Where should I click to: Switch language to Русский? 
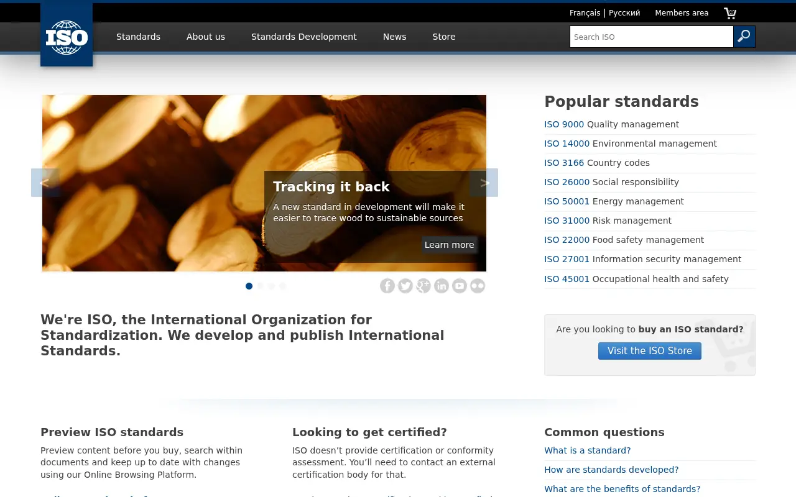624,12
